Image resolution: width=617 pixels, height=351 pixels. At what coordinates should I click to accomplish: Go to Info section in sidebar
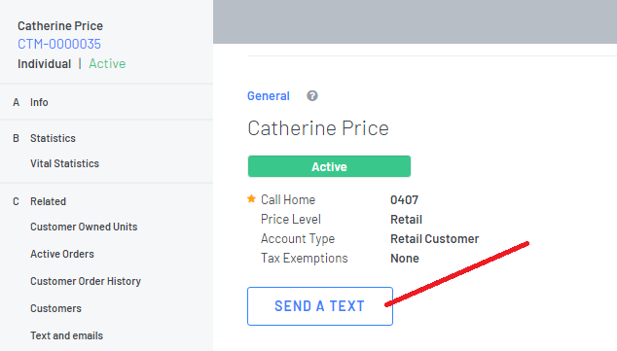pyautogui.click(x=39, y=102)
